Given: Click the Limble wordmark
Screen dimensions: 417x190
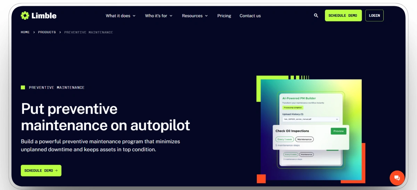Looking at the screenshot, I should click(44, 16).
